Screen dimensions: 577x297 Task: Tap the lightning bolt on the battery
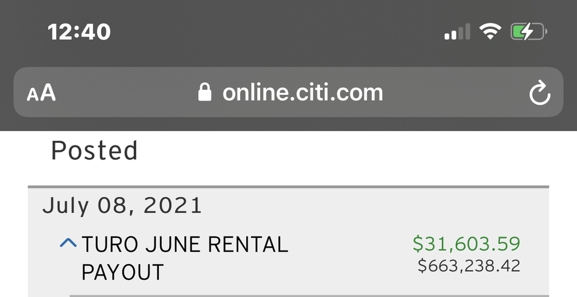526,32
